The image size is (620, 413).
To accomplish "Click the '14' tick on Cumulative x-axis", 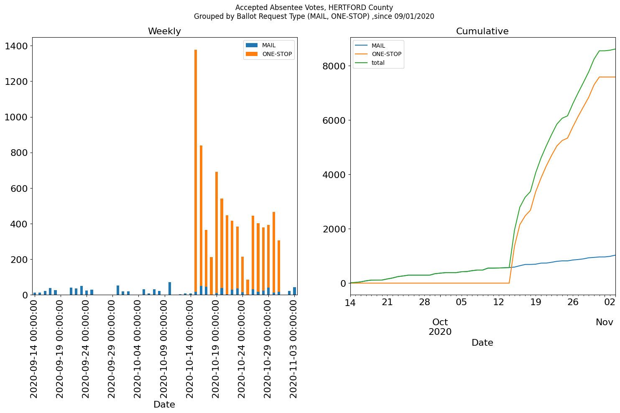I will (x=350, y=302).
